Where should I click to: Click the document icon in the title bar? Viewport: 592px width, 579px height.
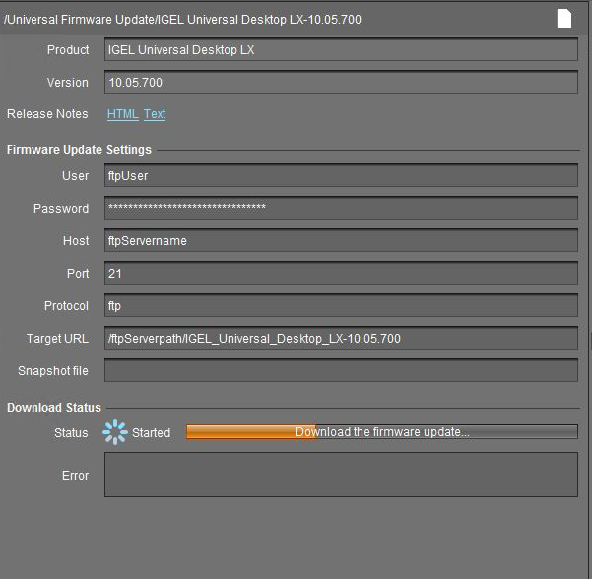pos(563,18)
